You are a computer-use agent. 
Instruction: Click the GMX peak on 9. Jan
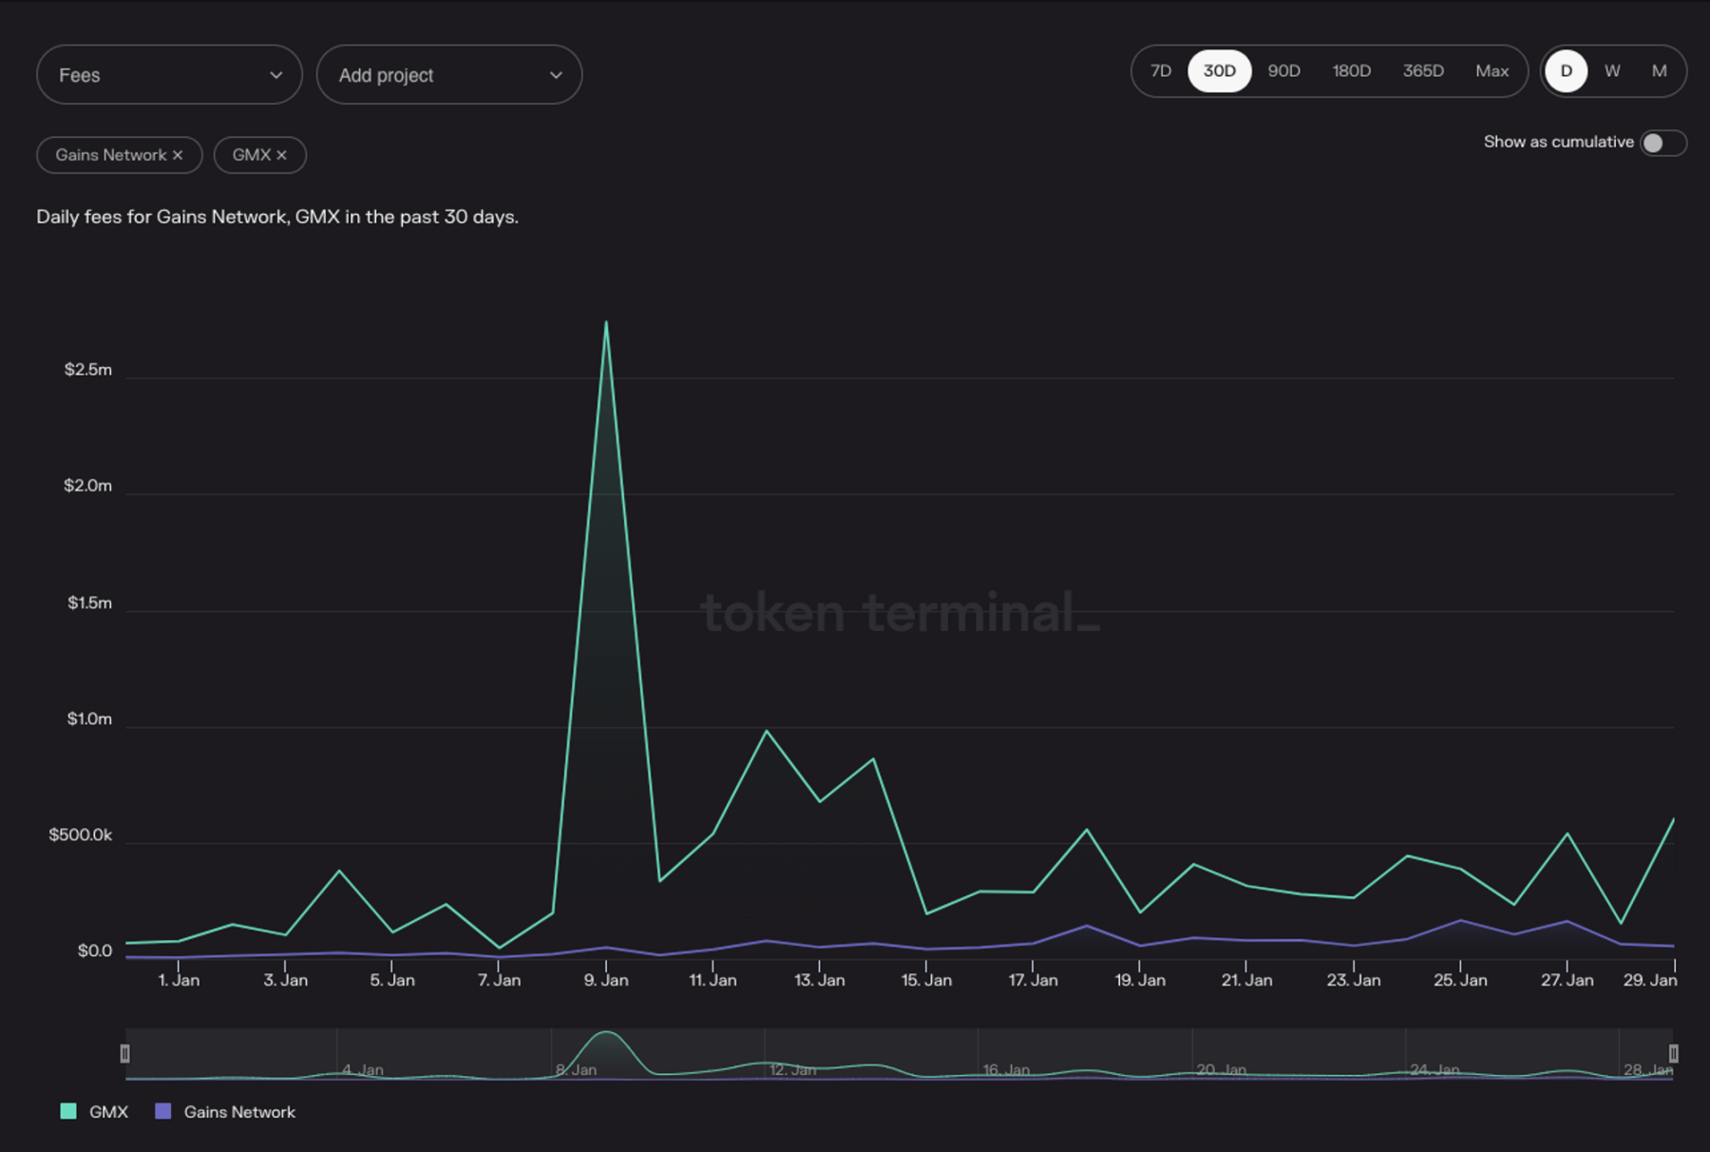pos(606,322)
